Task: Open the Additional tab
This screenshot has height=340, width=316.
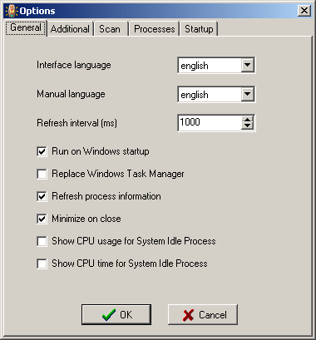Action: (70, 29)
